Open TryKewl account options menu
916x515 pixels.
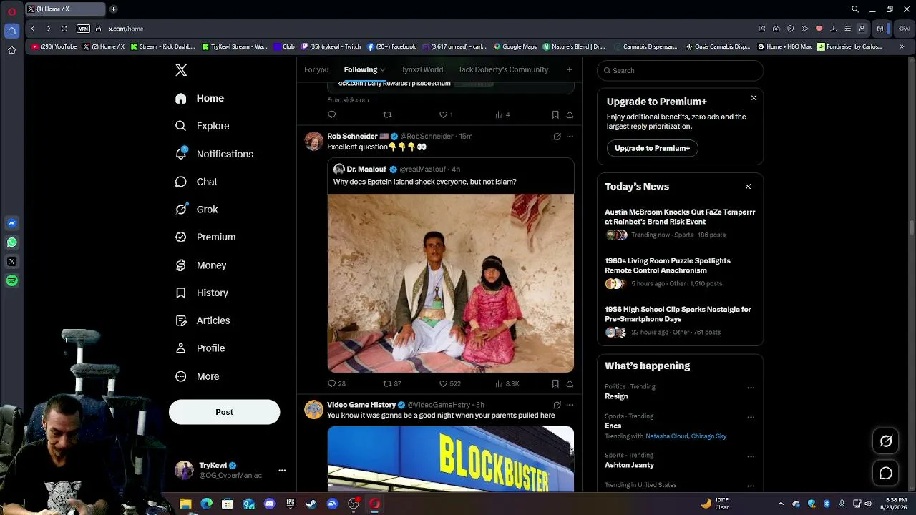pyautogui.click(x=282, y=471)
